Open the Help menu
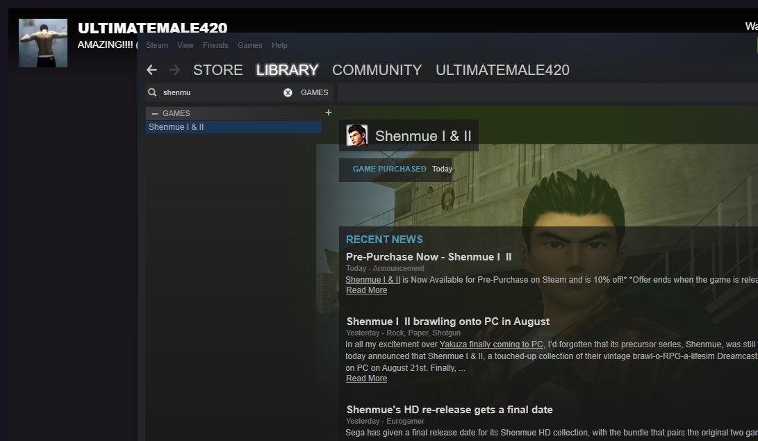 point(279,45)
